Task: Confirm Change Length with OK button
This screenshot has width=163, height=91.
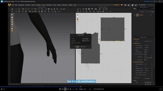Action: click(x=77, y=47)
